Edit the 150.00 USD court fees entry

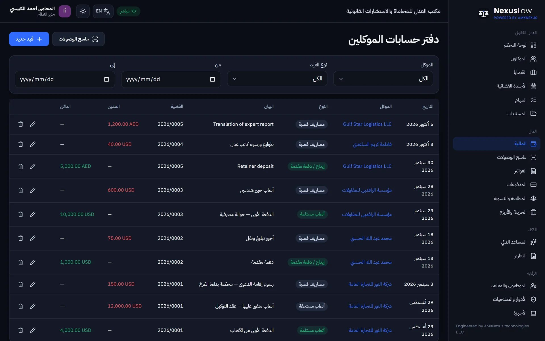click(x=33, y=284)
